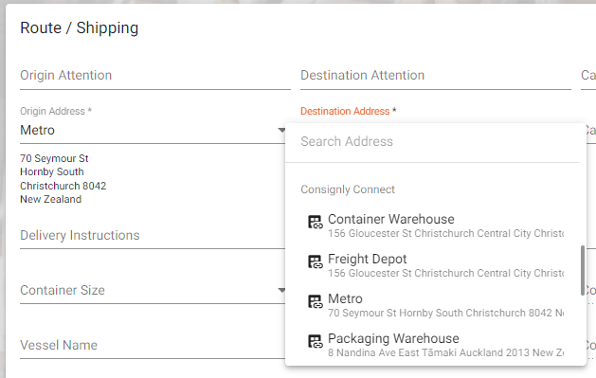Viewport: 596px width, 378px height.
Task: Expand the Container Size dropdown
Action: coord(281,290)
